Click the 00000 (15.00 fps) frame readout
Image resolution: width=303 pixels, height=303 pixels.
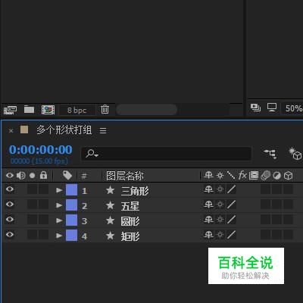click(39, 161)
